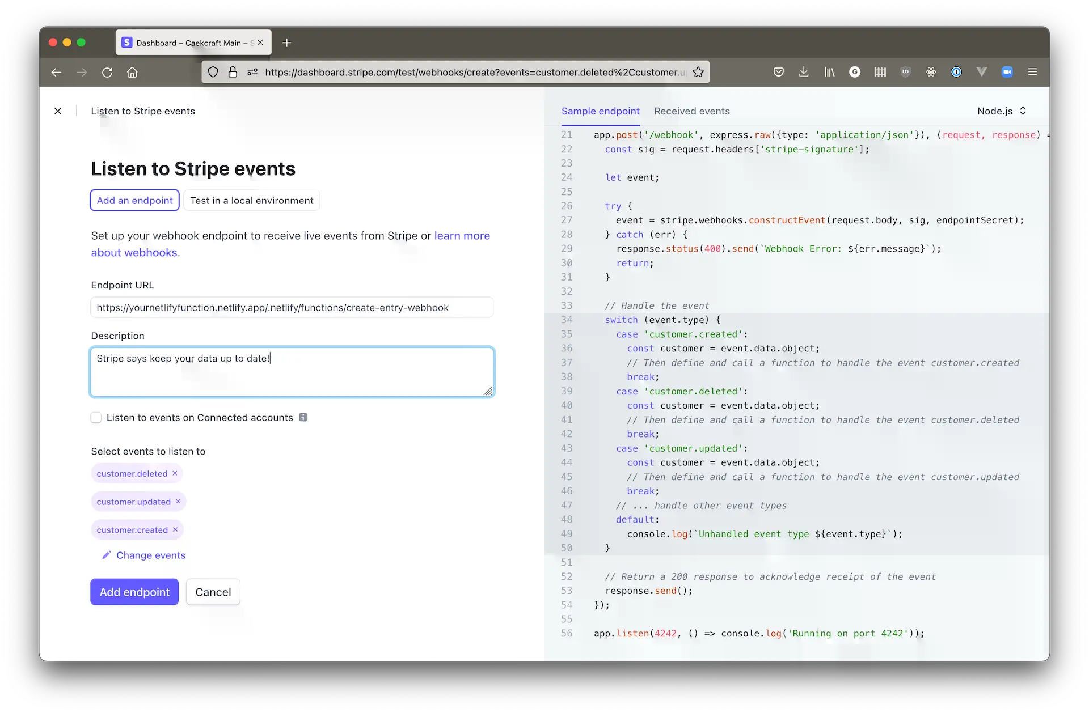Screen dimensions: 1089x713
Task: Select Sample endpoint tab
Action: click(601, 111)
